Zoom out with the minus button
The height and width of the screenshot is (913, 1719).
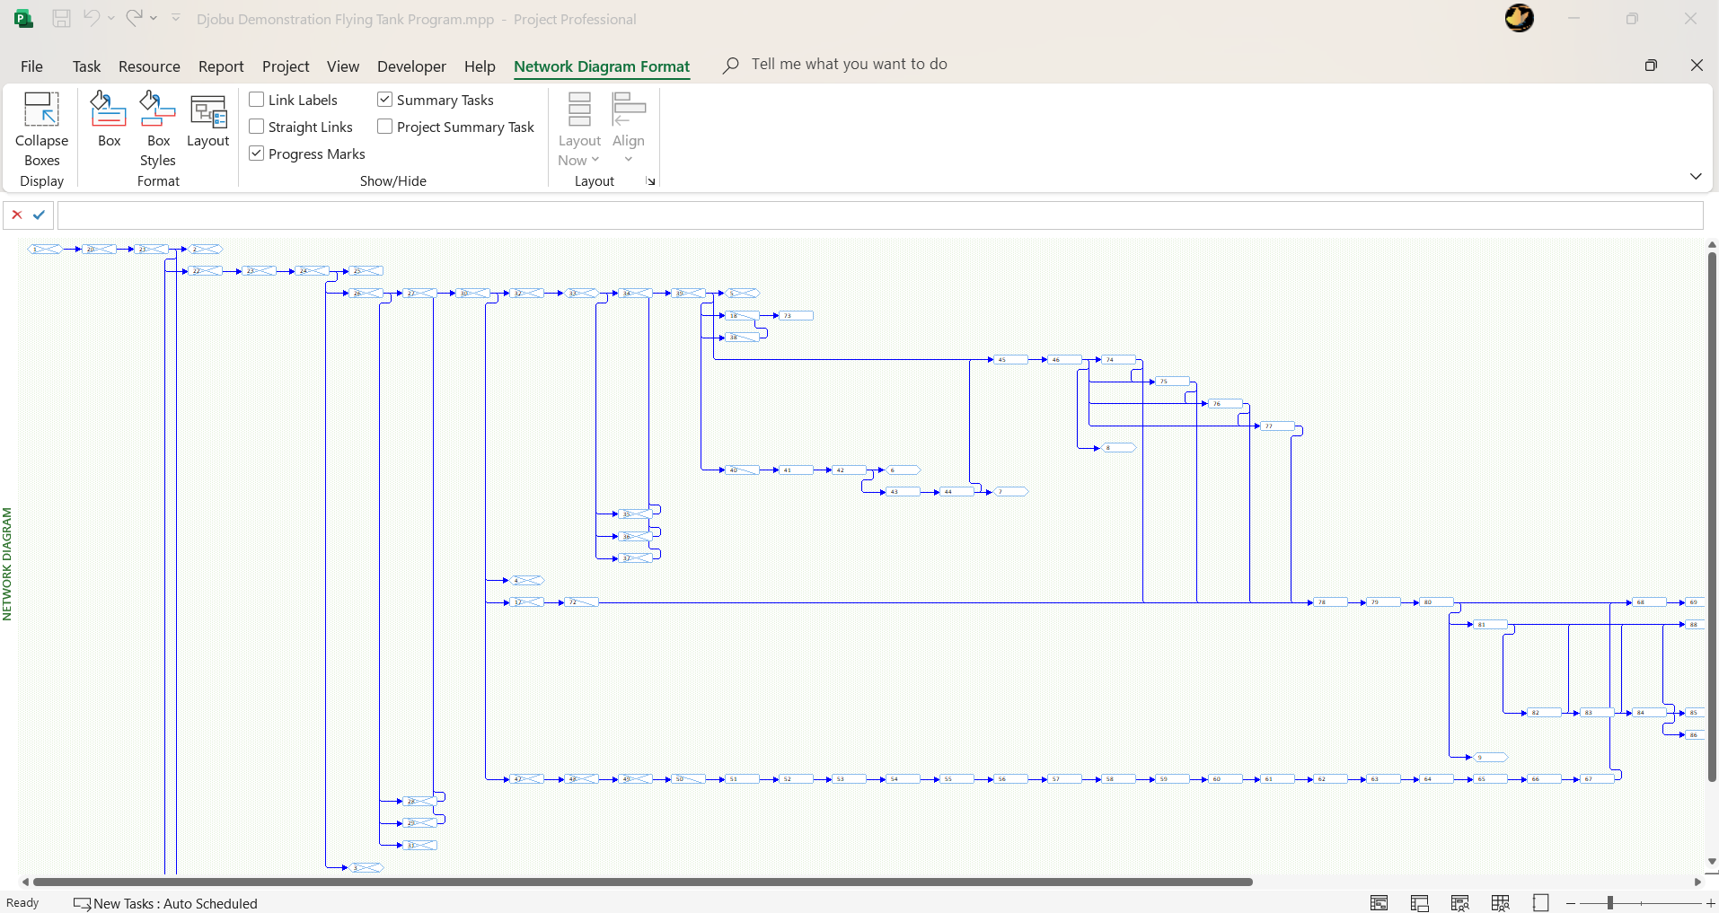coord(1571,903)
